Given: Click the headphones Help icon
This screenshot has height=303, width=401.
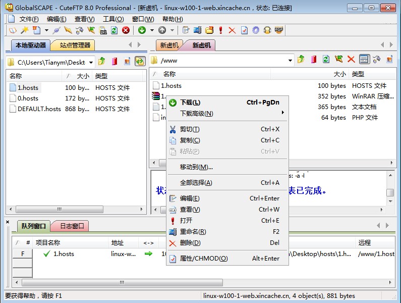Looking at the screenshot, I should pos(267,30).
